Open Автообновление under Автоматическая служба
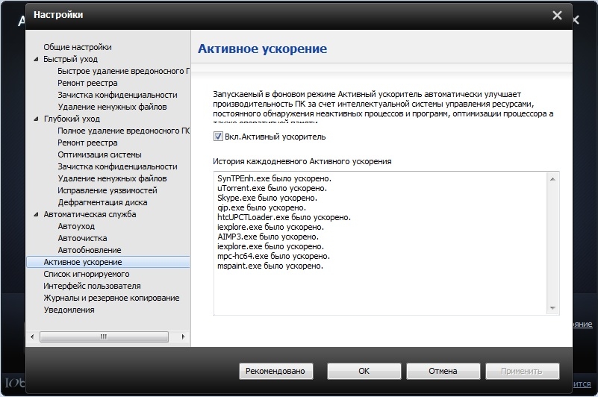 click(x=89, y=250)
